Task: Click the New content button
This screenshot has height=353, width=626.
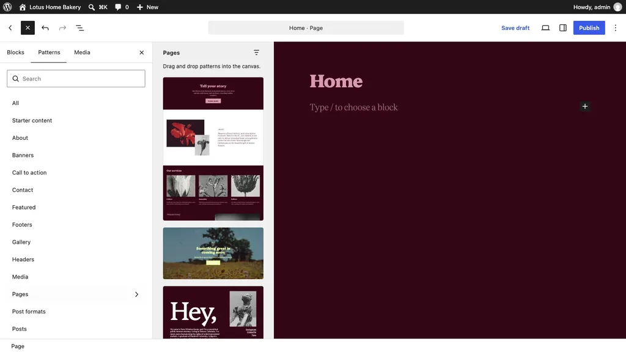Action: (147, 7)
